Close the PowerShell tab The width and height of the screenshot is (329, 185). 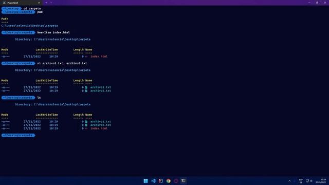(x=39, y=3)
